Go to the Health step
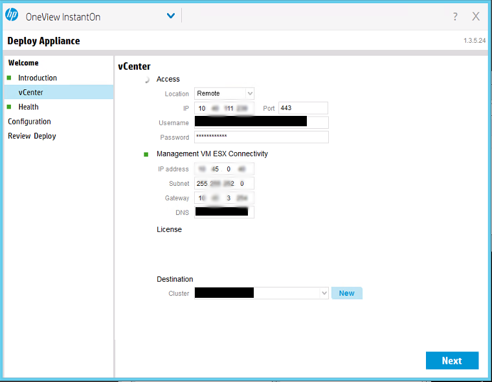This screenshot has width=492, height=382. coord(28,107)
